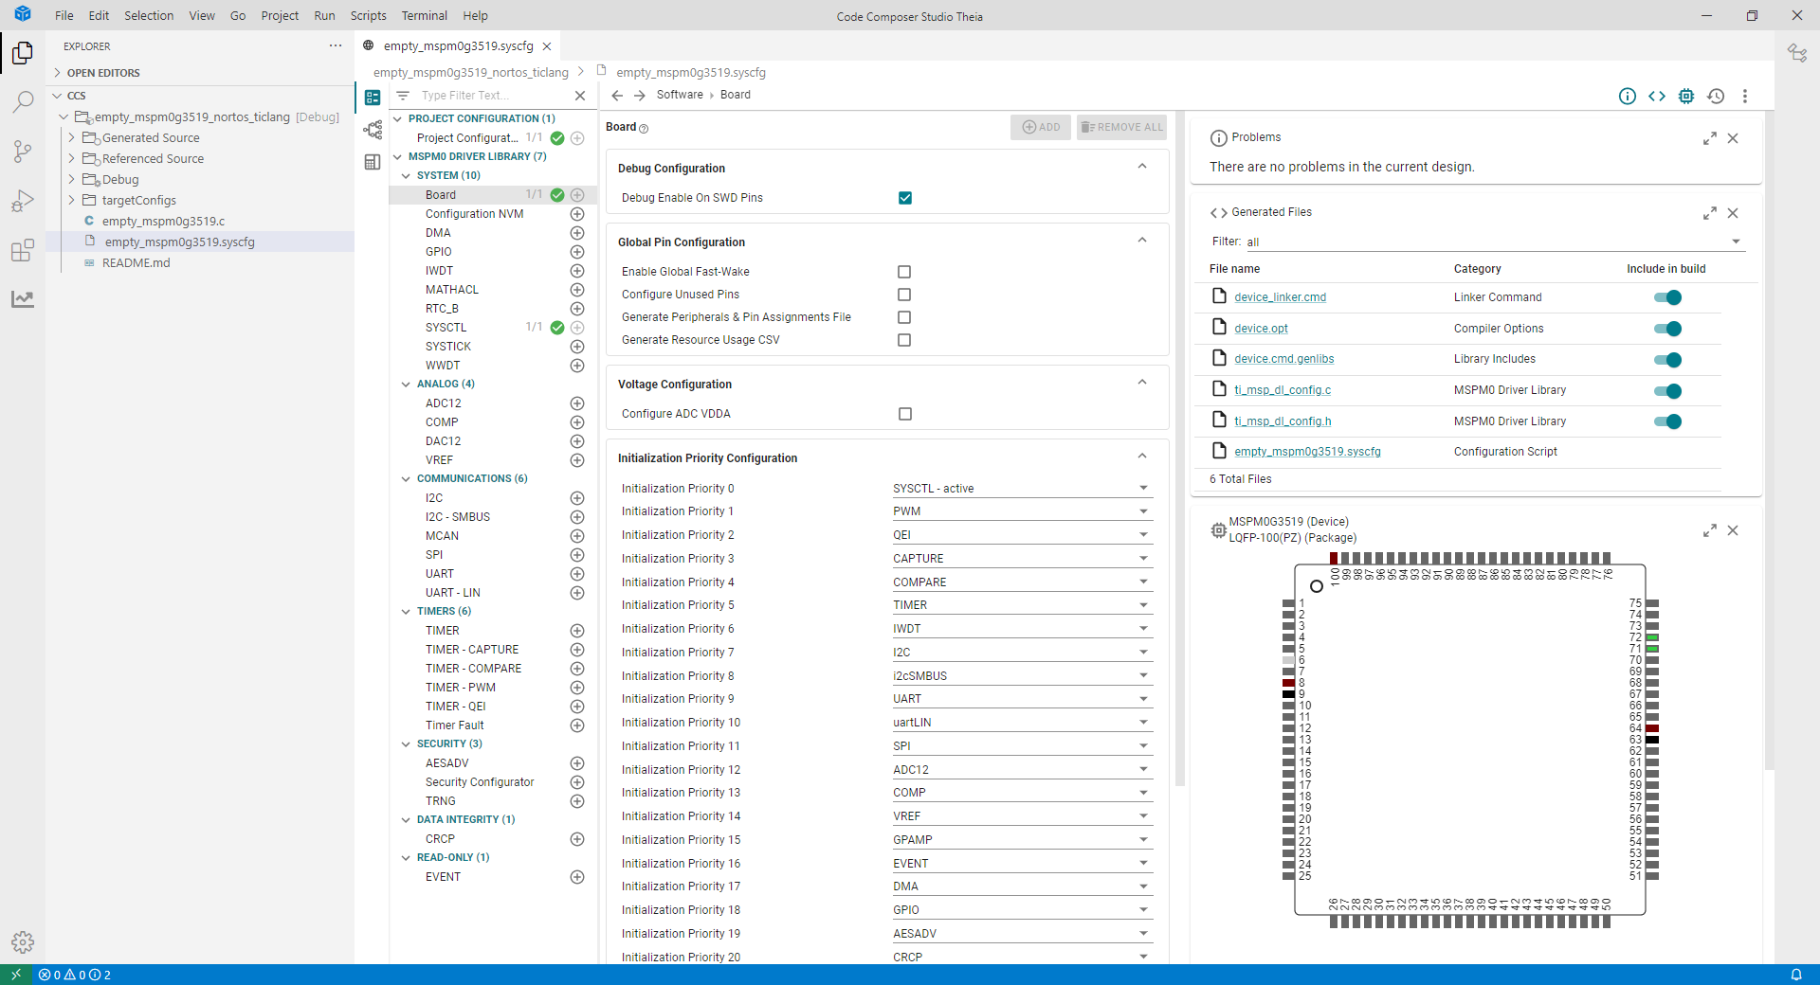Open Initialization Priority 5 dropdown
The width and height of the screenshot is (1820, 985).
click(1021, 605)
